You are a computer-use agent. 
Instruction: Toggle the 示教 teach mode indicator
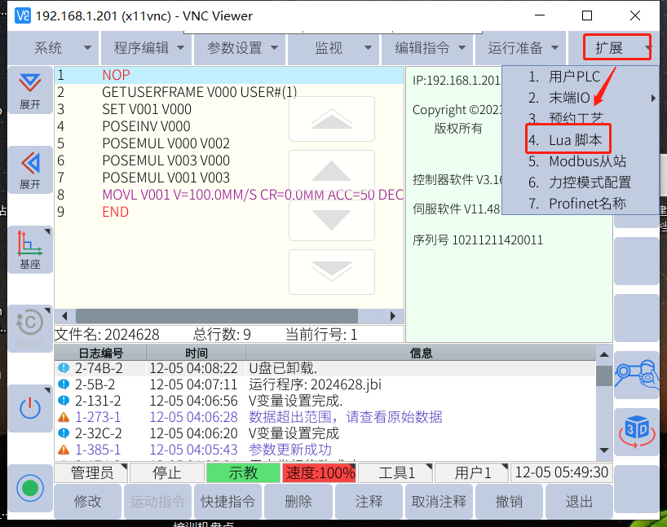242,472
